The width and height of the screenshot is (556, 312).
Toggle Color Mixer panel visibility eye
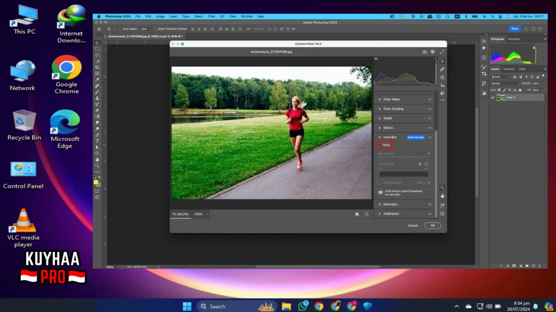[x=430, y=99]
